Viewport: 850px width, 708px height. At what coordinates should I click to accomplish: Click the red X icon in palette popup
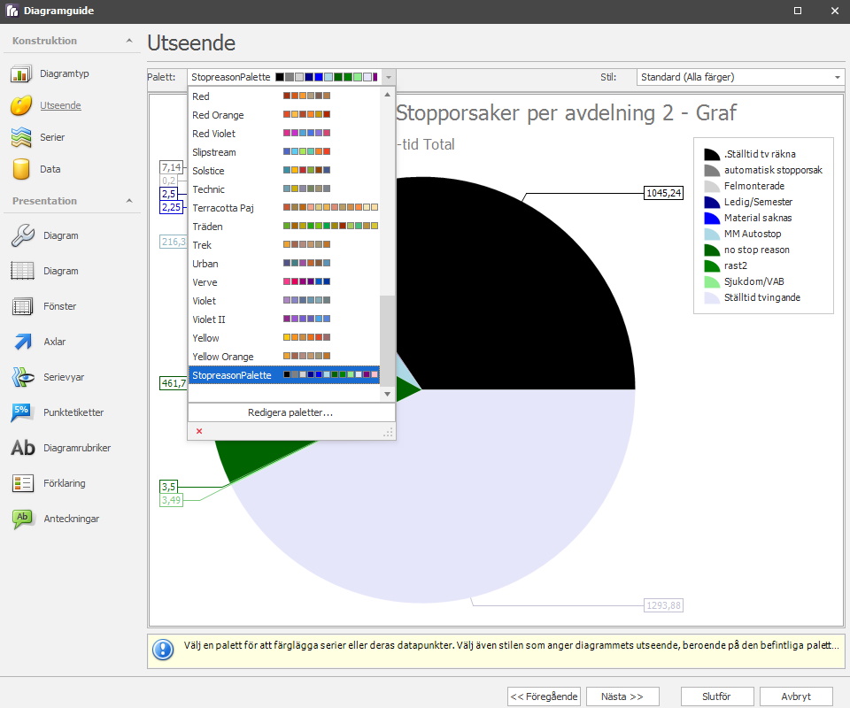199,431
